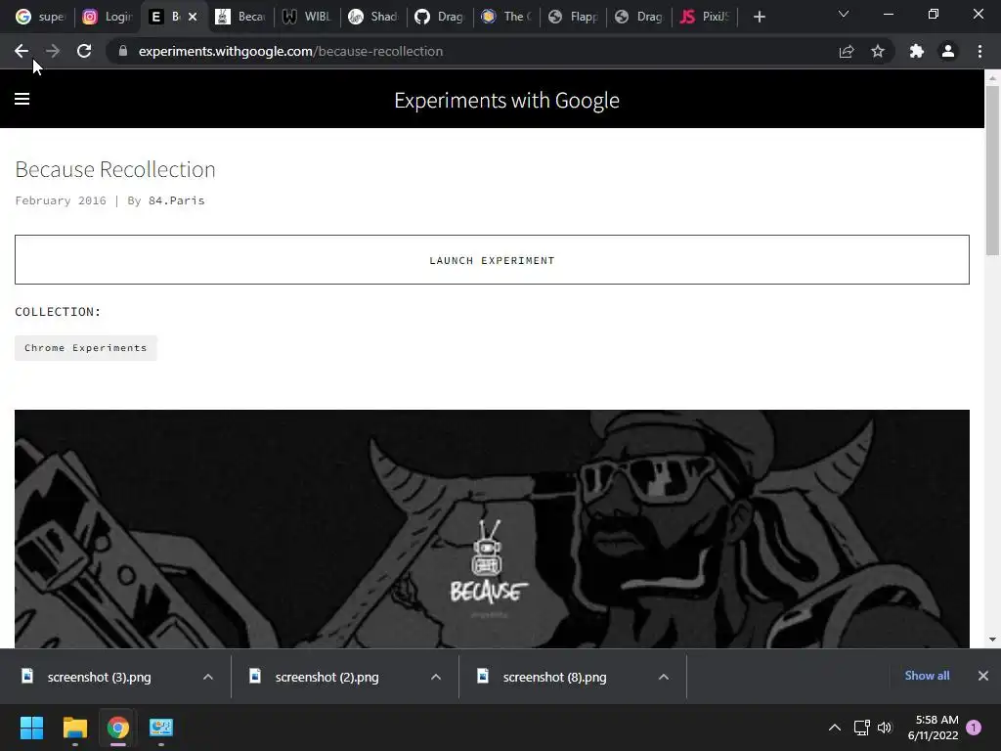The height and width of the screenshot is (751, 1001).
Task: Open a new tab with plus
Action: (x=759, y=17)
